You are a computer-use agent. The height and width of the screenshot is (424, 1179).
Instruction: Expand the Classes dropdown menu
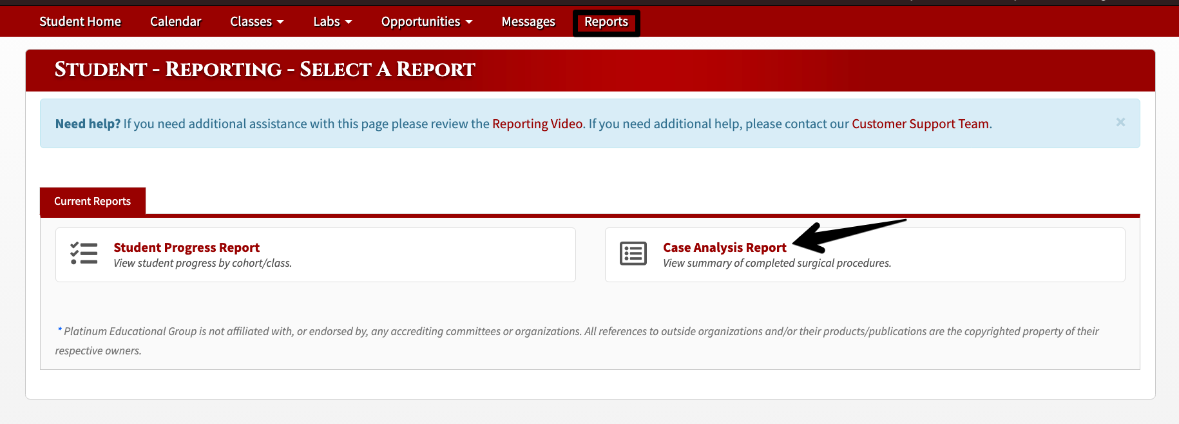click(257, 21)
